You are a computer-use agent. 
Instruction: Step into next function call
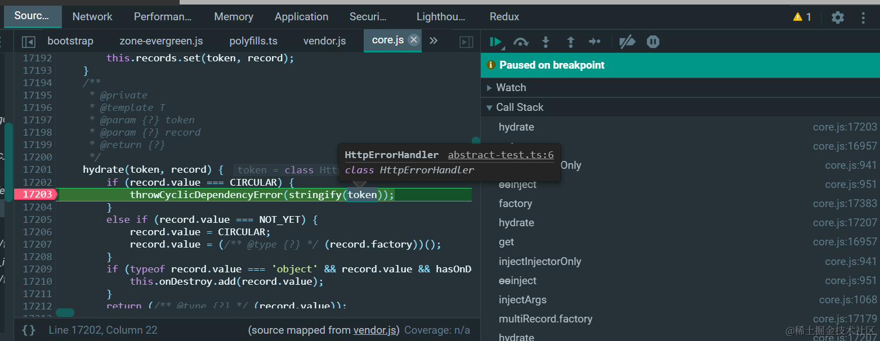[x=546, y=42]
